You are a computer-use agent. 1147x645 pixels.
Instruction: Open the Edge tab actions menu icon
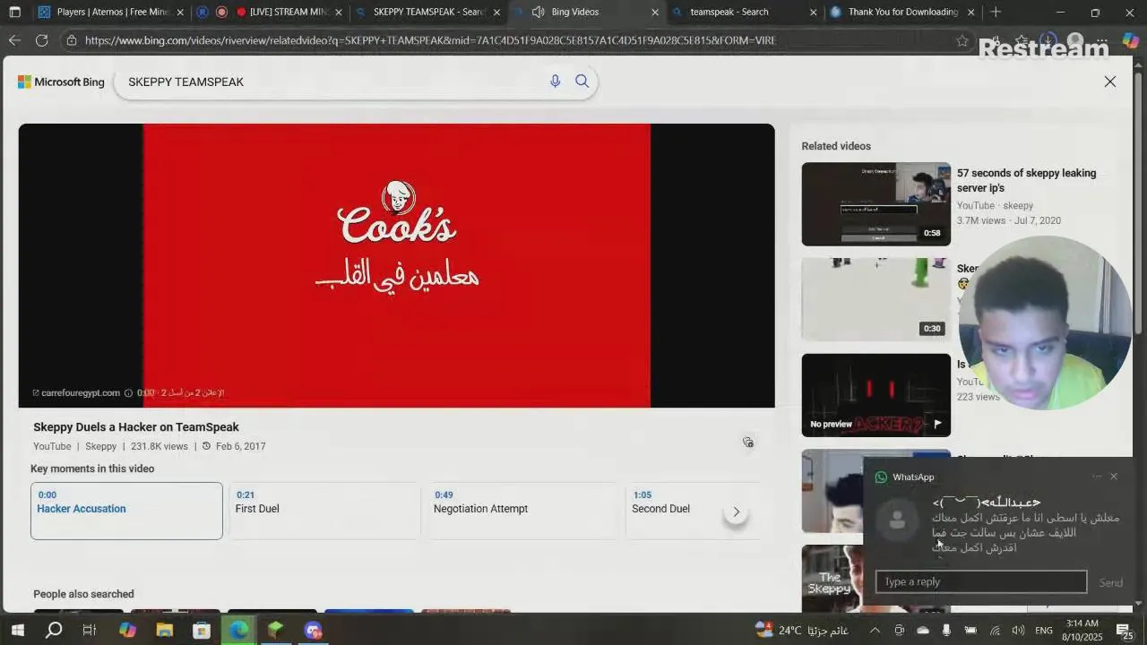(17, 13)
